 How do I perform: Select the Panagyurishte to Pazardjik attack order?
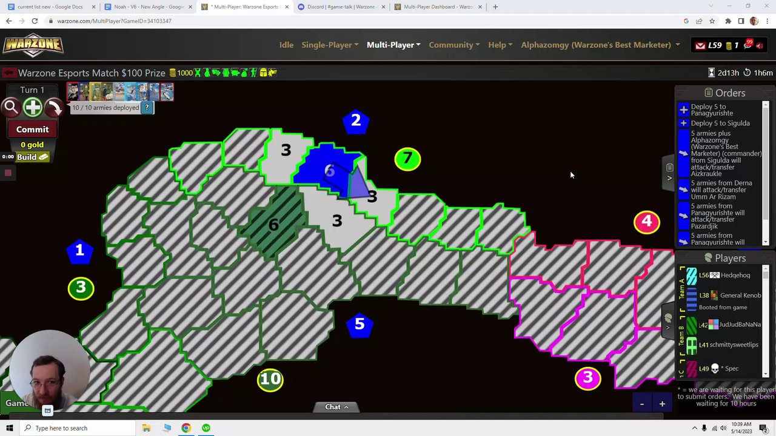(x=720, y=216)
